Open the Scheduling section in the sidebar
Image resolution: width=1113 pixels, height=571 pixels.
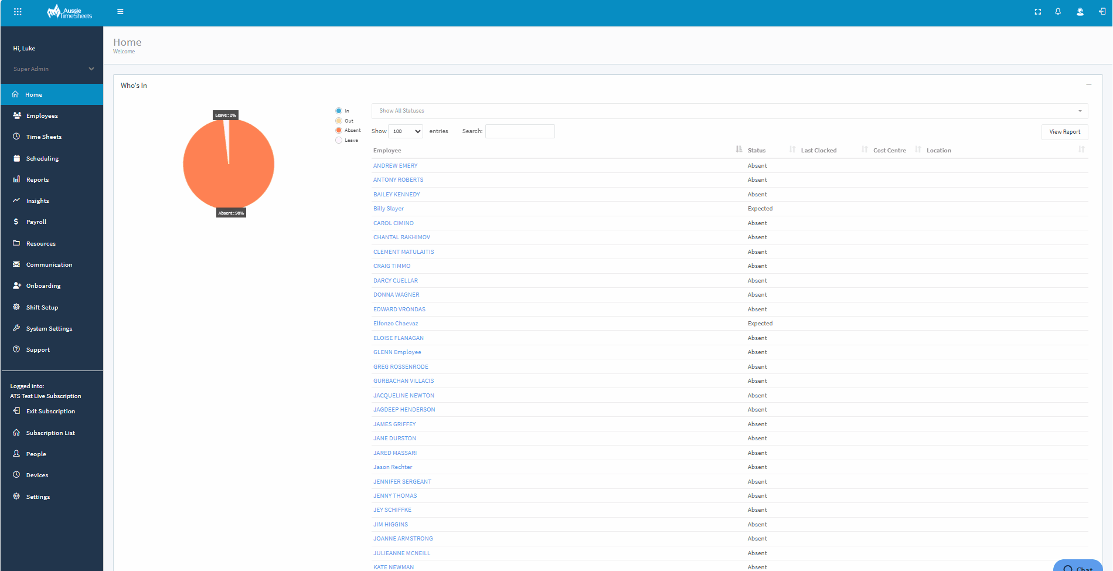pos(42,158)
